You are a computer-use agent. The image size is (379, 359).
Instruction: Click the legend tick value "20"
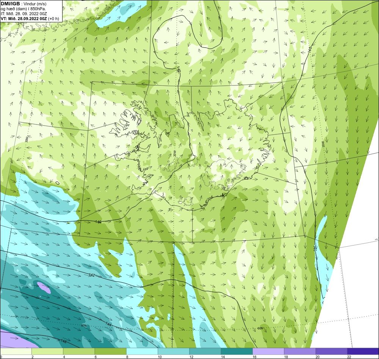(x=317, y=357)
